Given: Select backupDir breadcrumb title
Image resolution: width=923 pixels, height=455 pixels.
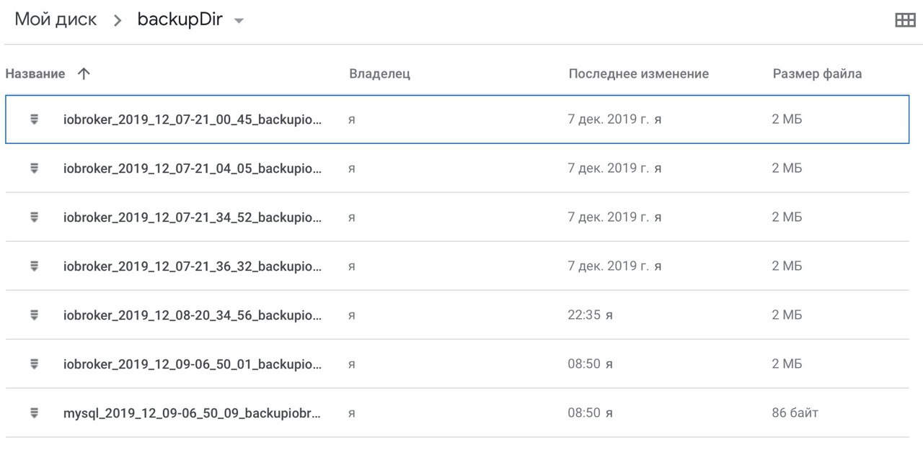Looking at the screenshot, I should (180, 19).
